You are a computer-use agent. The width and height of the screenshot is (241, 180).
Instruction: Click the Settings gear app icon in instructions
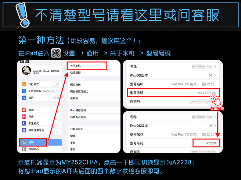click(x=56, y=53)
